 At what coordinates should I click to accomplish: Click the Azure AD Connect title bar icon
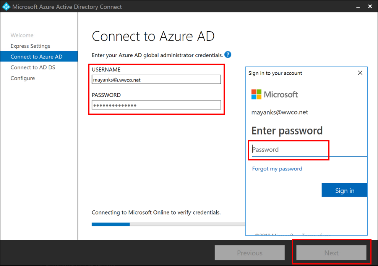point(6,6)
